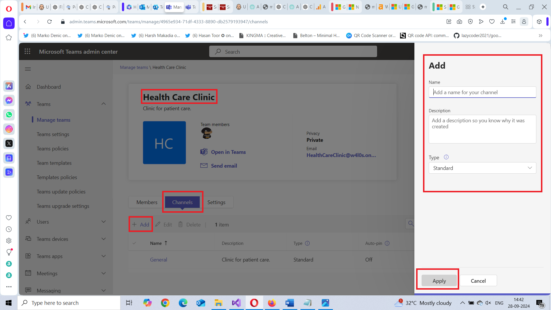Switch to the Settings tab
The width and height of the screenshot is (551, 310).
[216, 202]
